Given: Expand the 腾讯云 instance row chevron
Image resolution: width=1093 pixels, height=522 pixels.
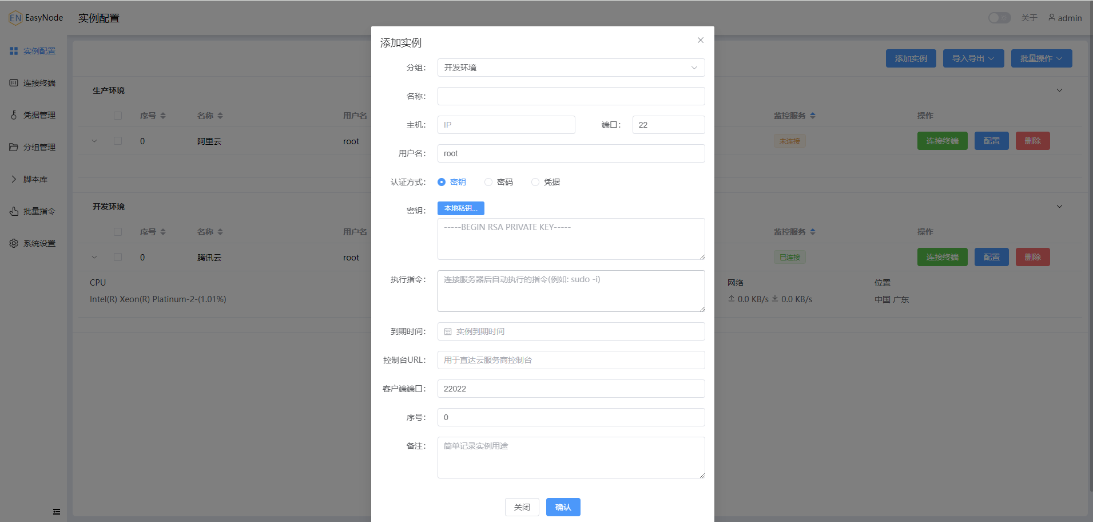Looking at the screenshot, I should [94, 258].
